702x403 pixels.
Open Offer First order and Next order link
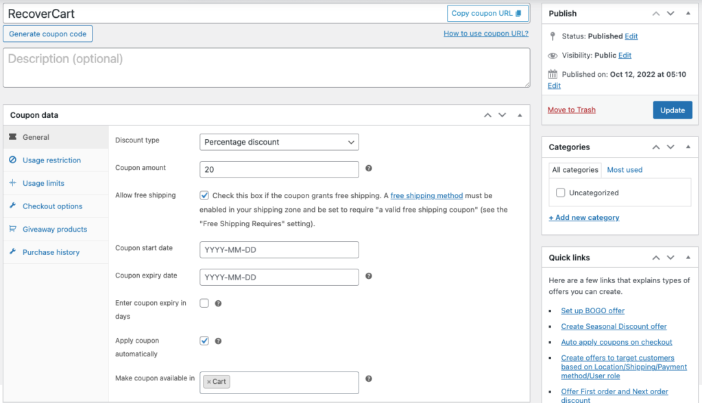point(614,395)
